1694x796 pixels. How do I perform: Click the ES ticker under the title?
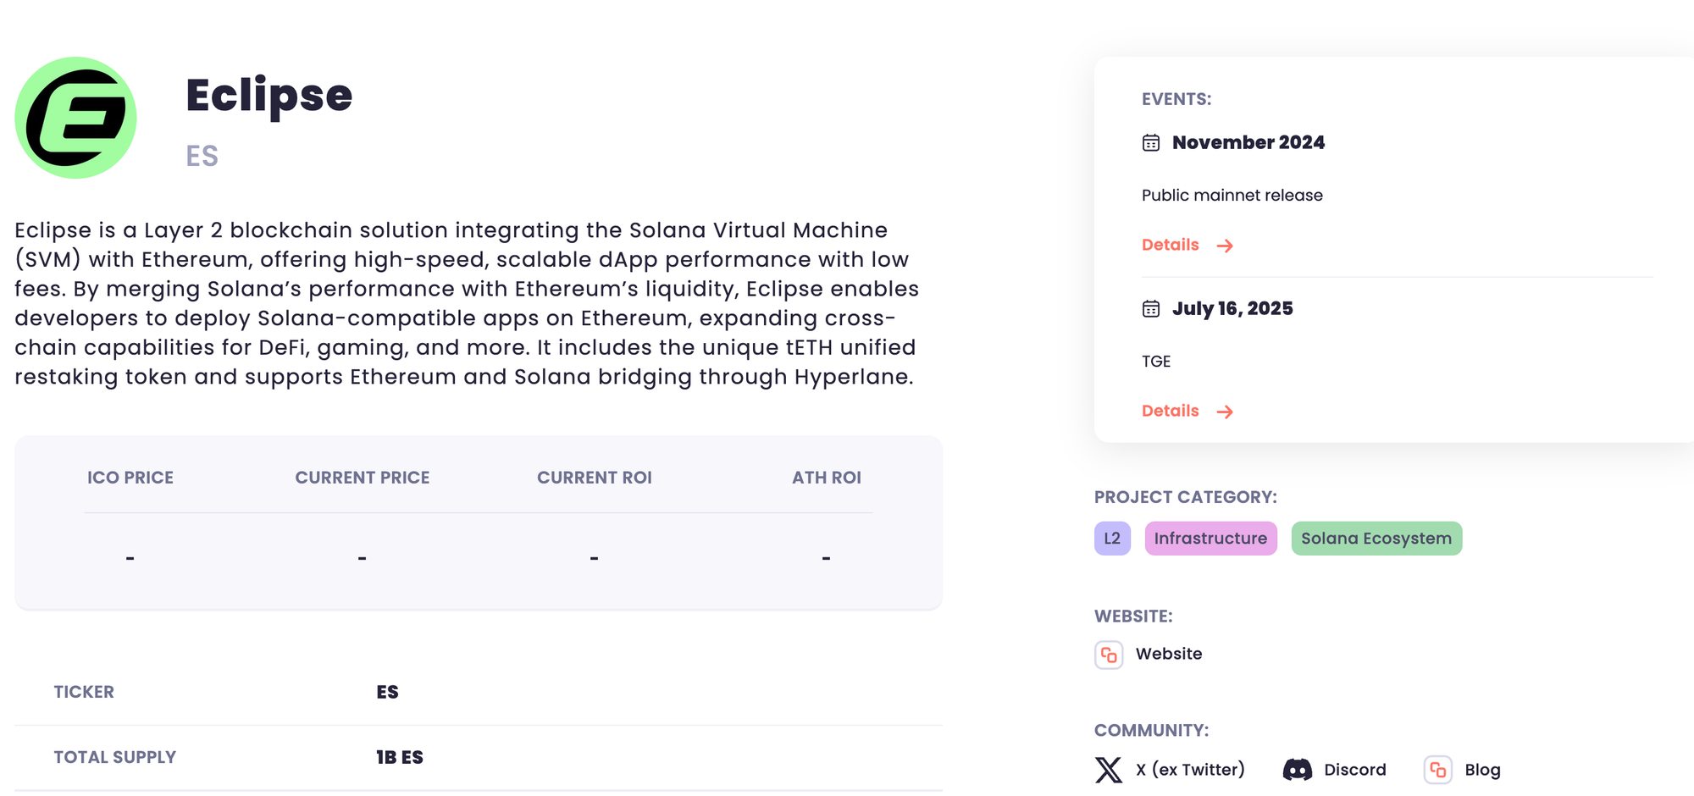pyautogui.click(x=202, y=156)
